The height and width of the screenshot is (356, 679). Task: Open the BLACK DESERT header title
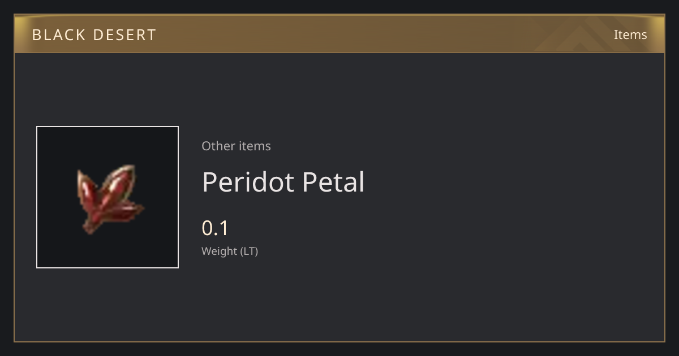94,35
